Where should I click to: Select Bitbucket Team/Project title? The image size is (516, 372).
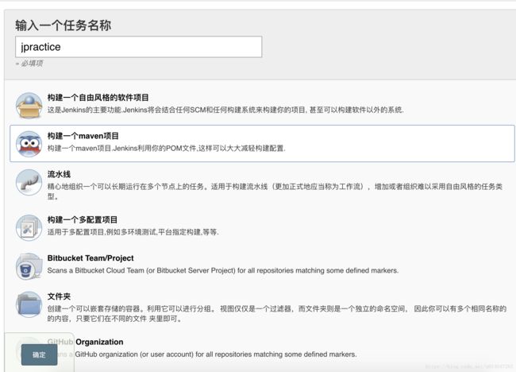click(90, 258)
